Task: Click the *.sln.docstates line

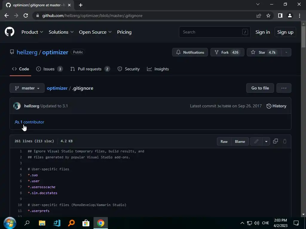Action: coord(42,193)
